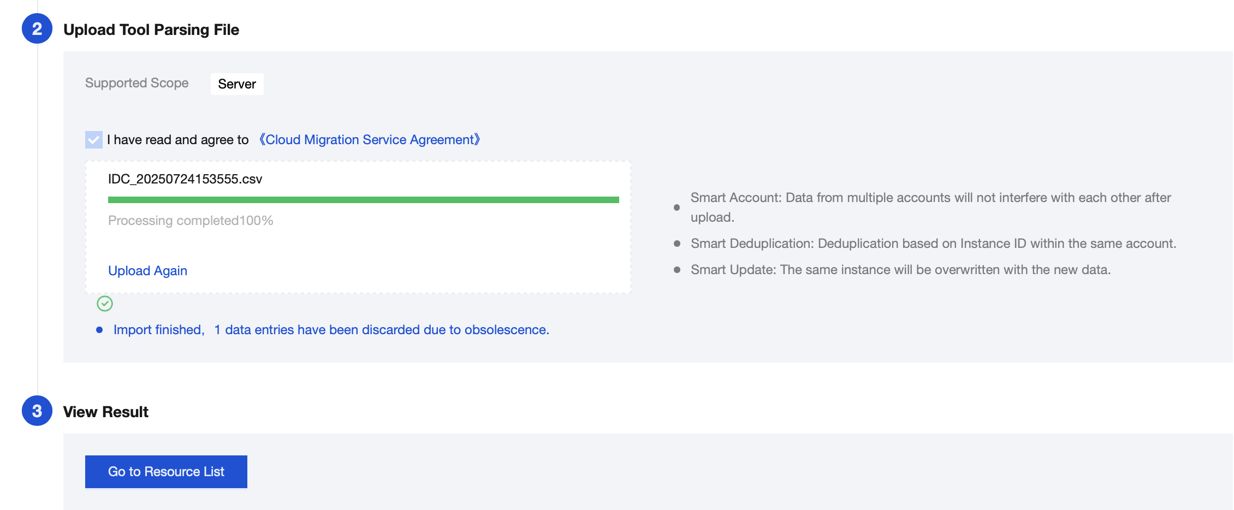Toggle the service agreement checkbox
The image size is (1234, 510).
pos(94,140)
